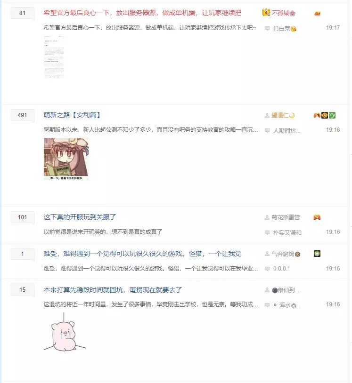Open the thread 这下真的开服玩到关服了
Viewport: 352px width, 383px height.
[x=80, y=217]
